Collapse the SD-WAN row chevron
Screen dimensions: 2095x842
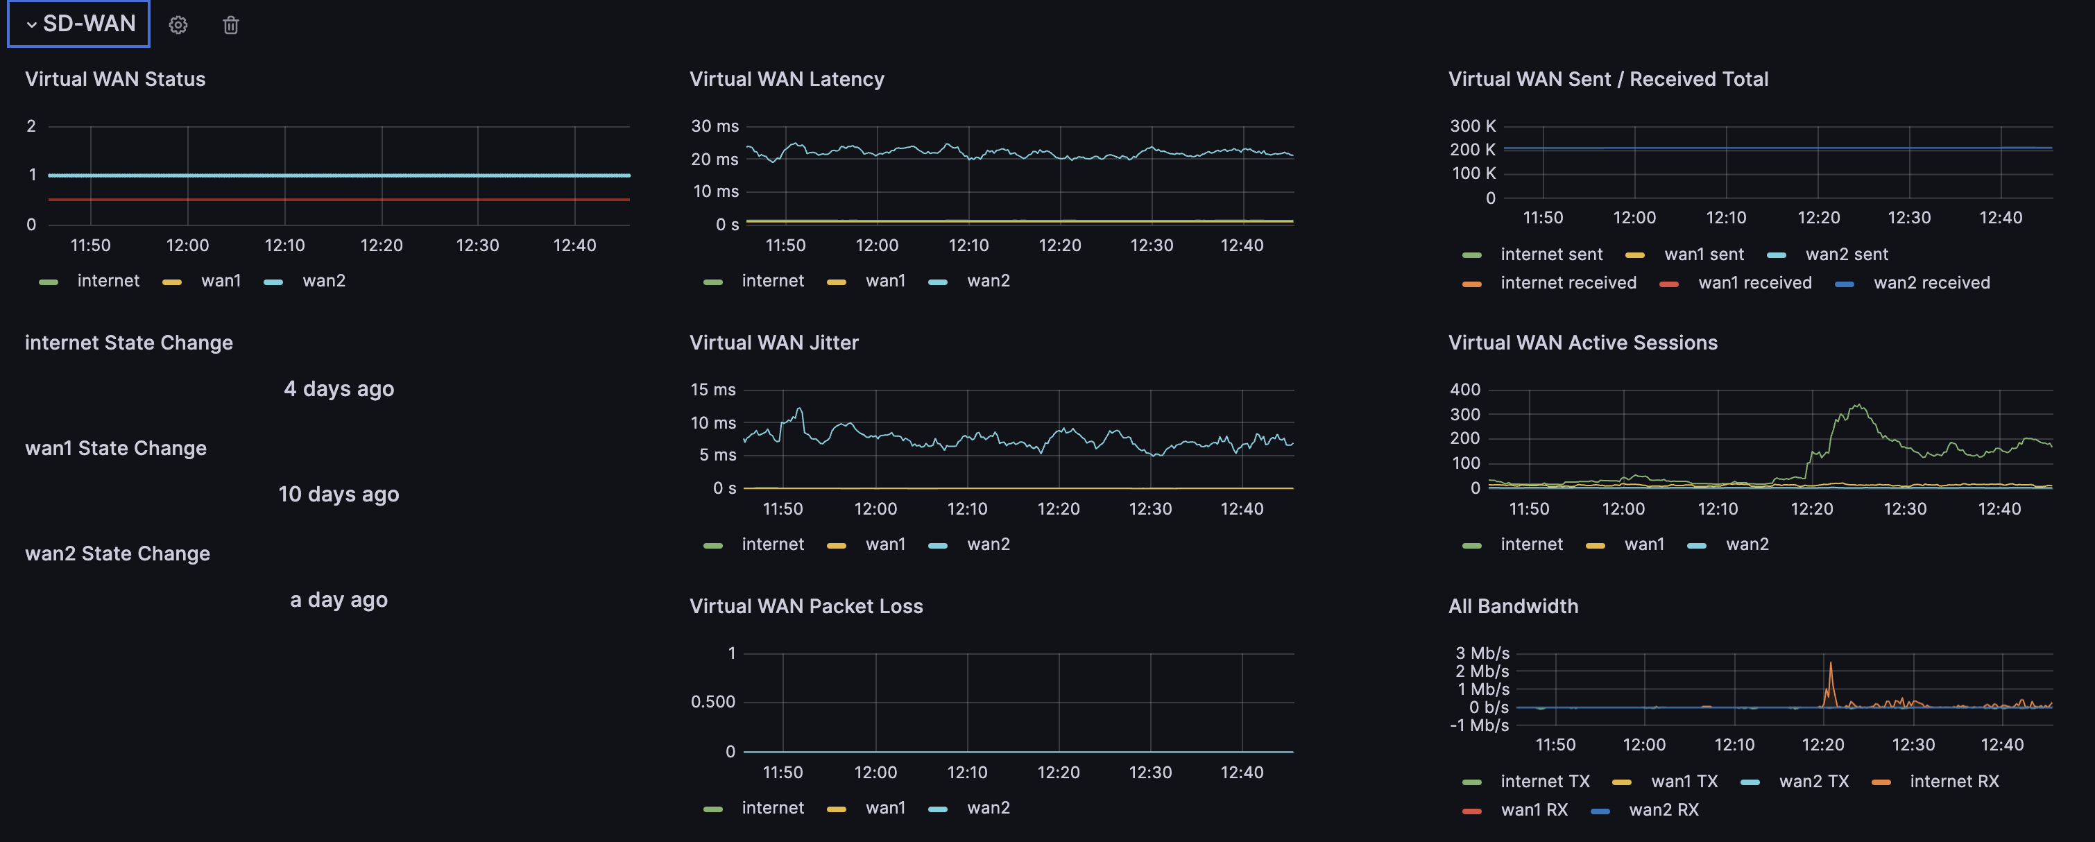point(32,25)
